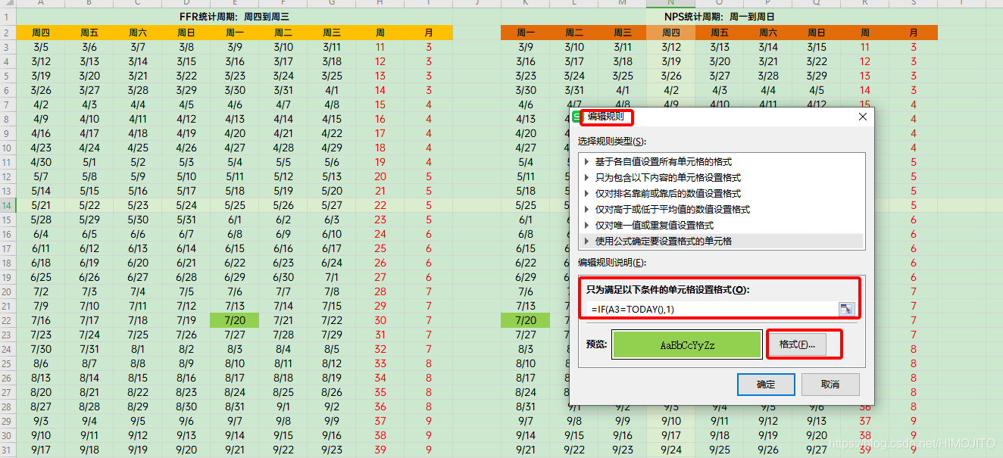Select cell D27 showing 8/23
The height and width of the screenshot is (458, 1003).
pos(186,392)
